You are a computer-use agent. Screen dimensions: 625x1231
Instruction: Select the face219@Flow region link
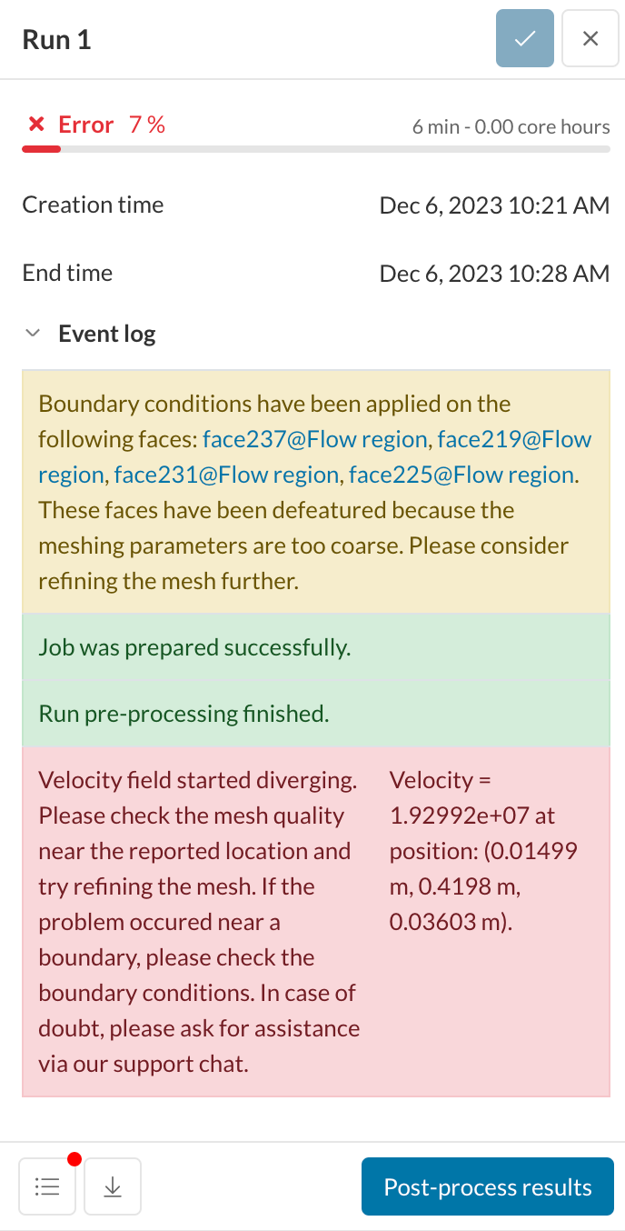coord(512,438)
